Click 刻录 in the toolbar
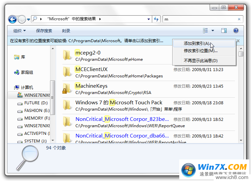This screenshot has height=181, width=251. tap(66, 31)
